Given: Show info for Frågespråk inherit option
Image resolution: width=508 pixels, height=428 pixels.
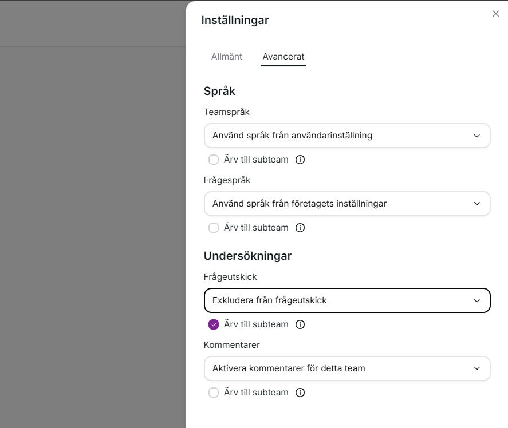Looking at the screenshot, I should pos(300,228).
